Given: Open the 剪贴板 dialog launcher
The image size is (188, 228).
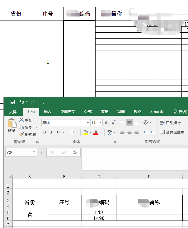Looking at the screenshot, I should tap(37, 142).
